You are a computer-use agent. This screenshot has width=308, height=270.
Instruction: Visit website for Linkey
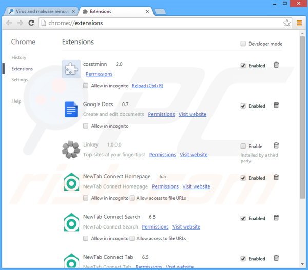(194, 155)
